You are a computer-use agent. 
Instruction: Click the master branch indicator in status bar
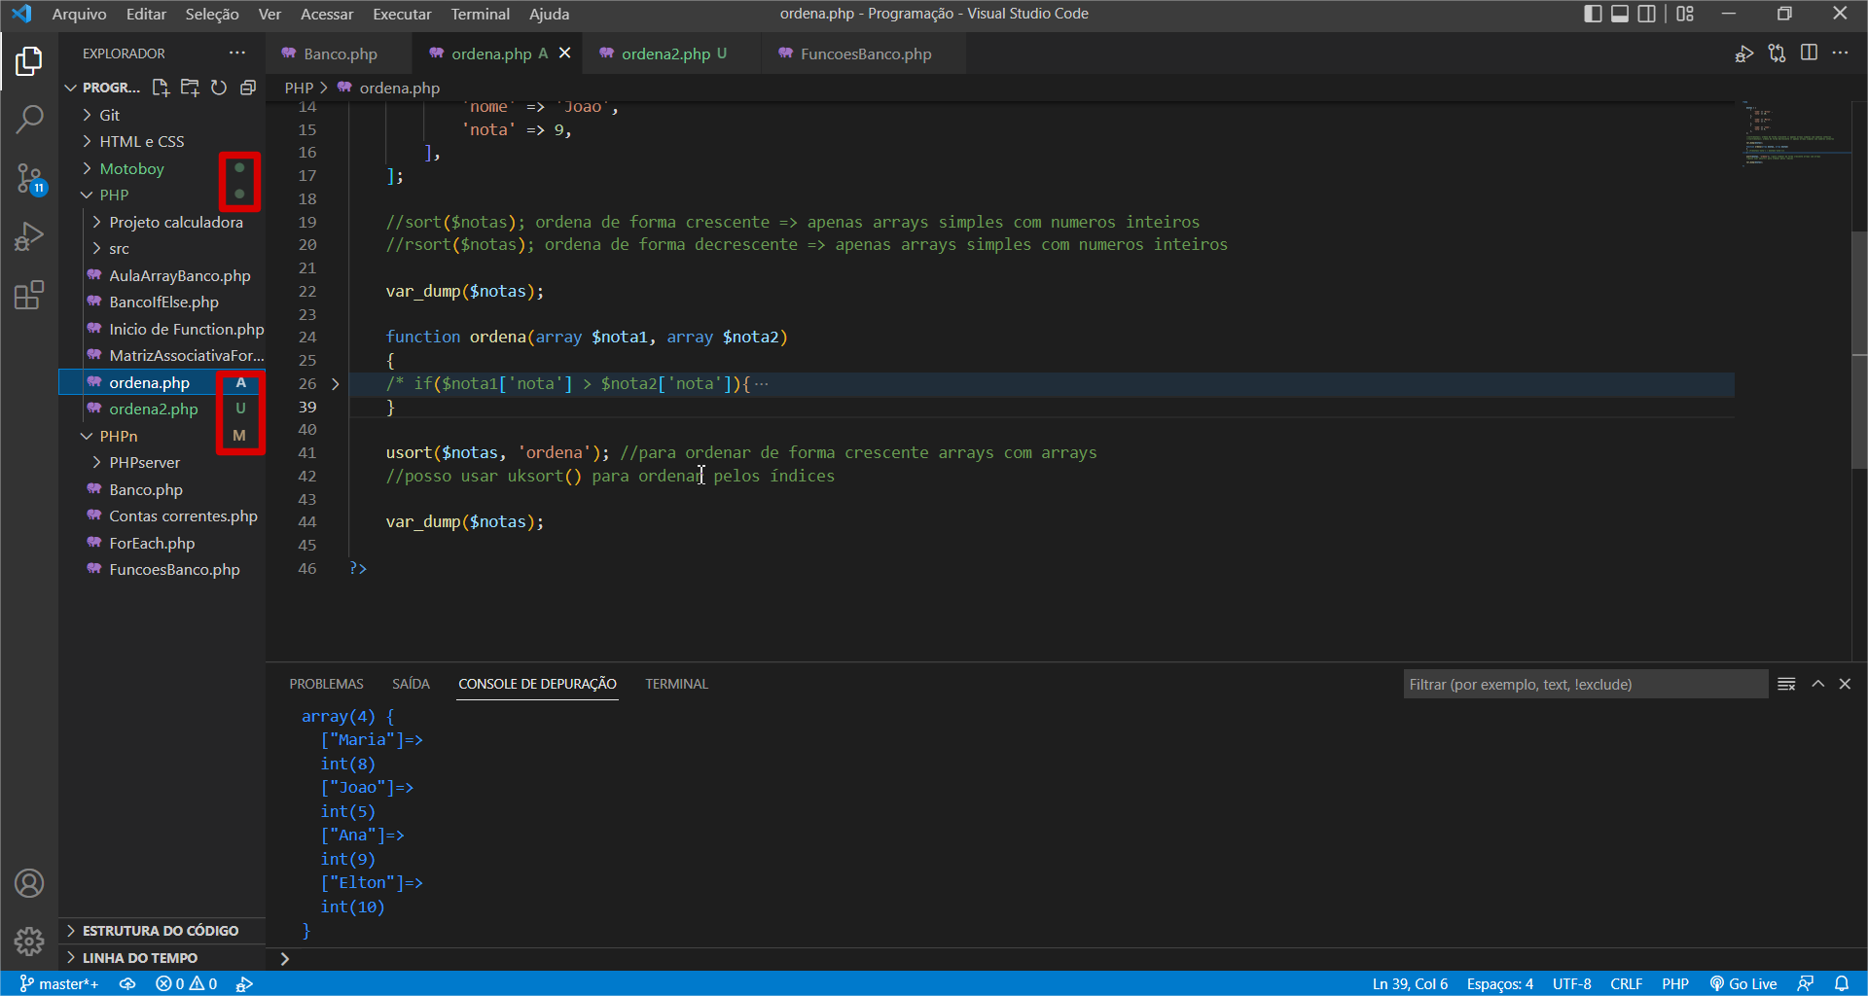[x=58, y=983]
